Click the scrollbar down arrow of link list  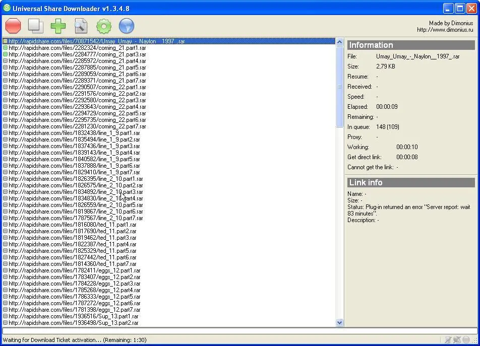click(x=339, y=322)
